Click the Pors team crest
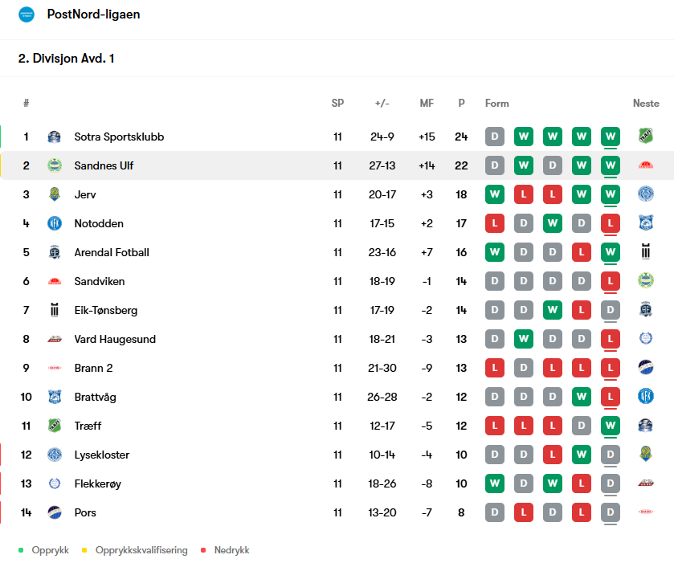 tap(54, 512)
